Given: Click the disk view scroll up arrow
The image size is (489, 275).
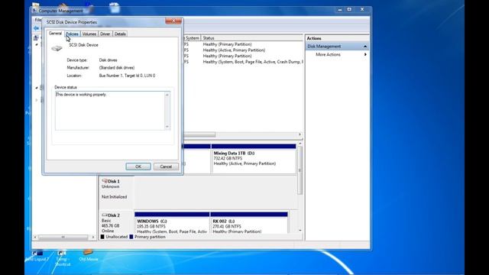Looking at the screenshot, I should [300, 144].
